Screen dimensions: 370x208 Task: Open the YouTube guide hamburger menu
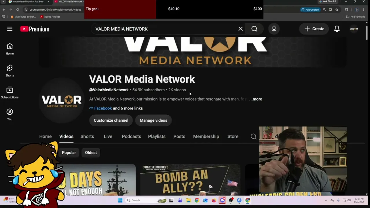pos(10,29)
